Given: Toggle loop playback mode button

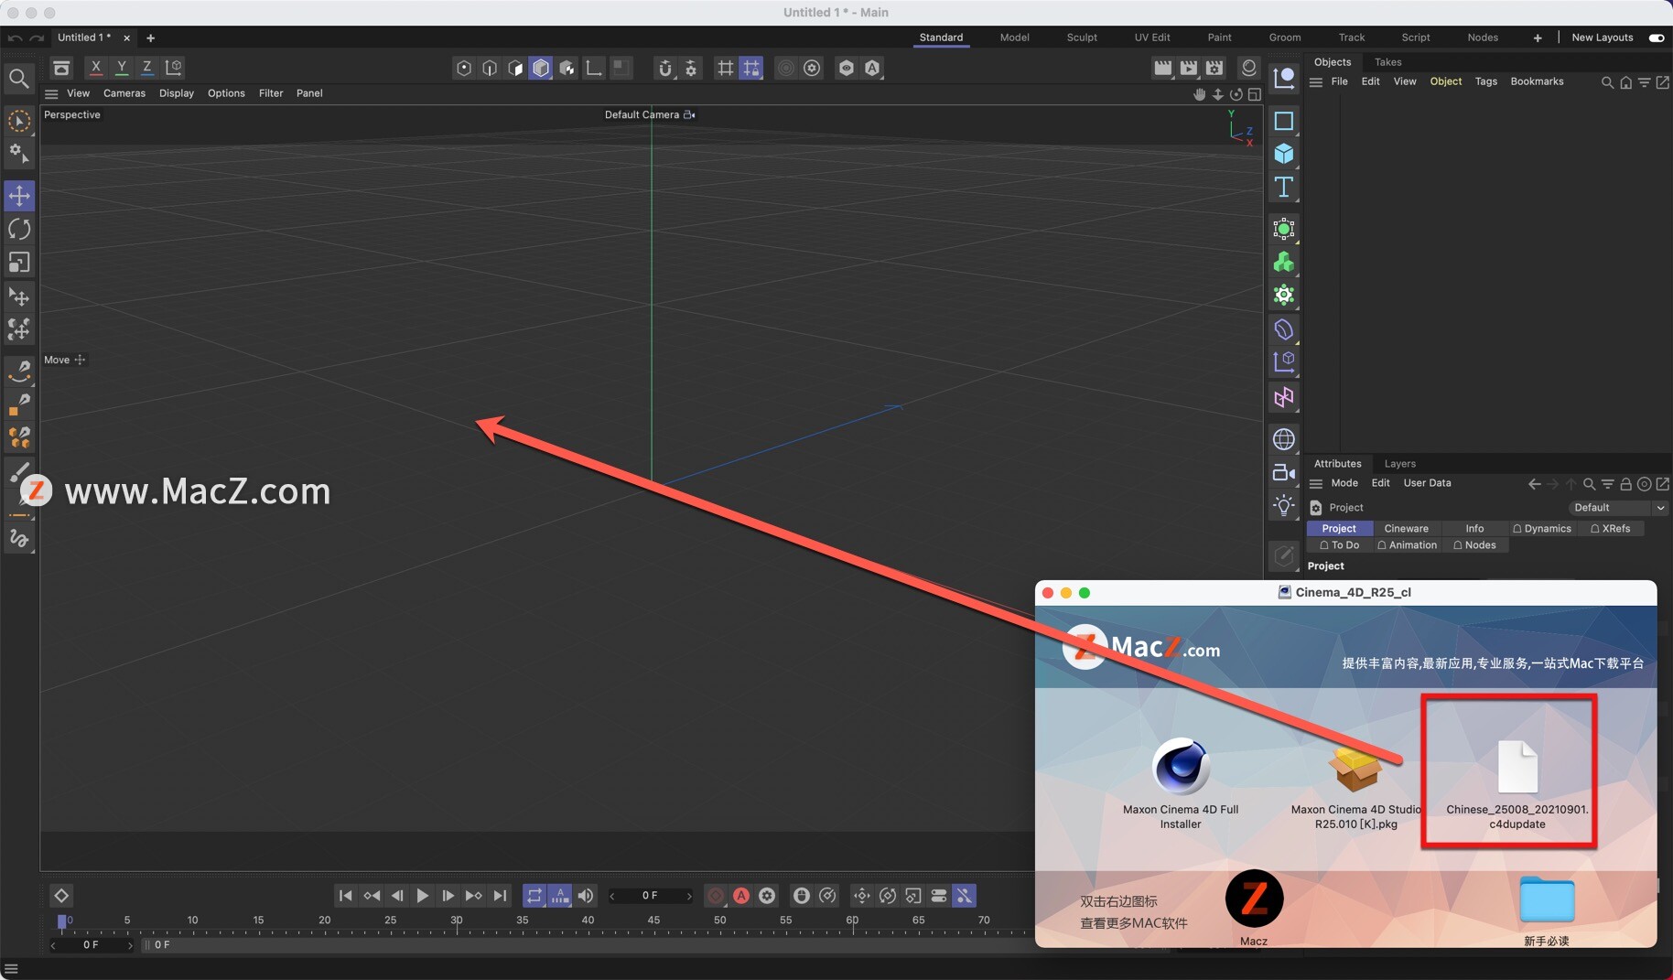Looking at the screenshot, I should pyautogui.click(x=534, y=896).
